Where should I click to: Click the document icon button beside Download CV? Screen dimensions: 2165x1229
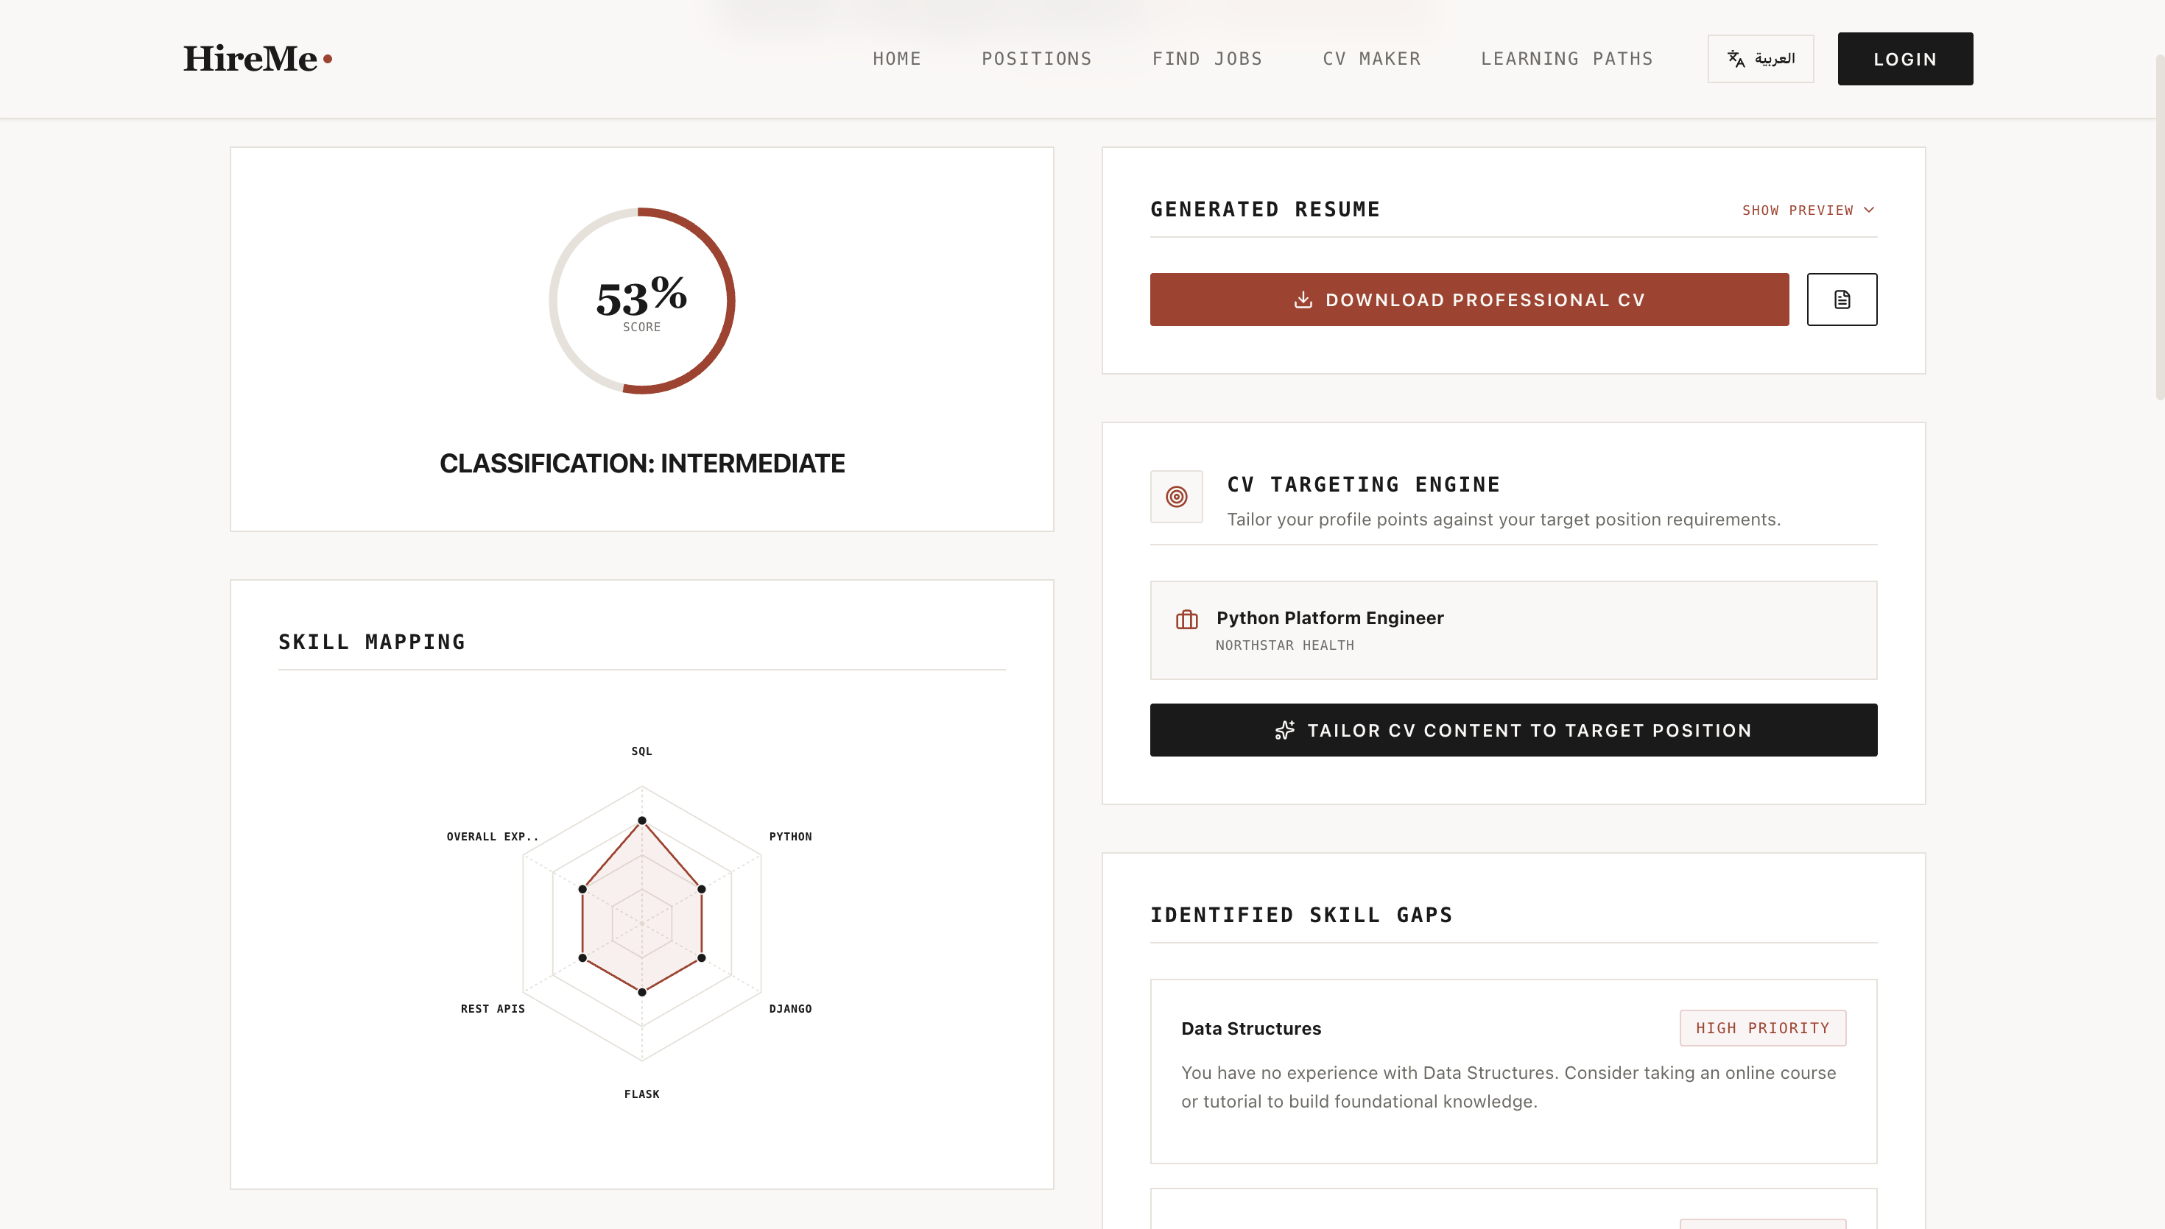coord(1842,299)
